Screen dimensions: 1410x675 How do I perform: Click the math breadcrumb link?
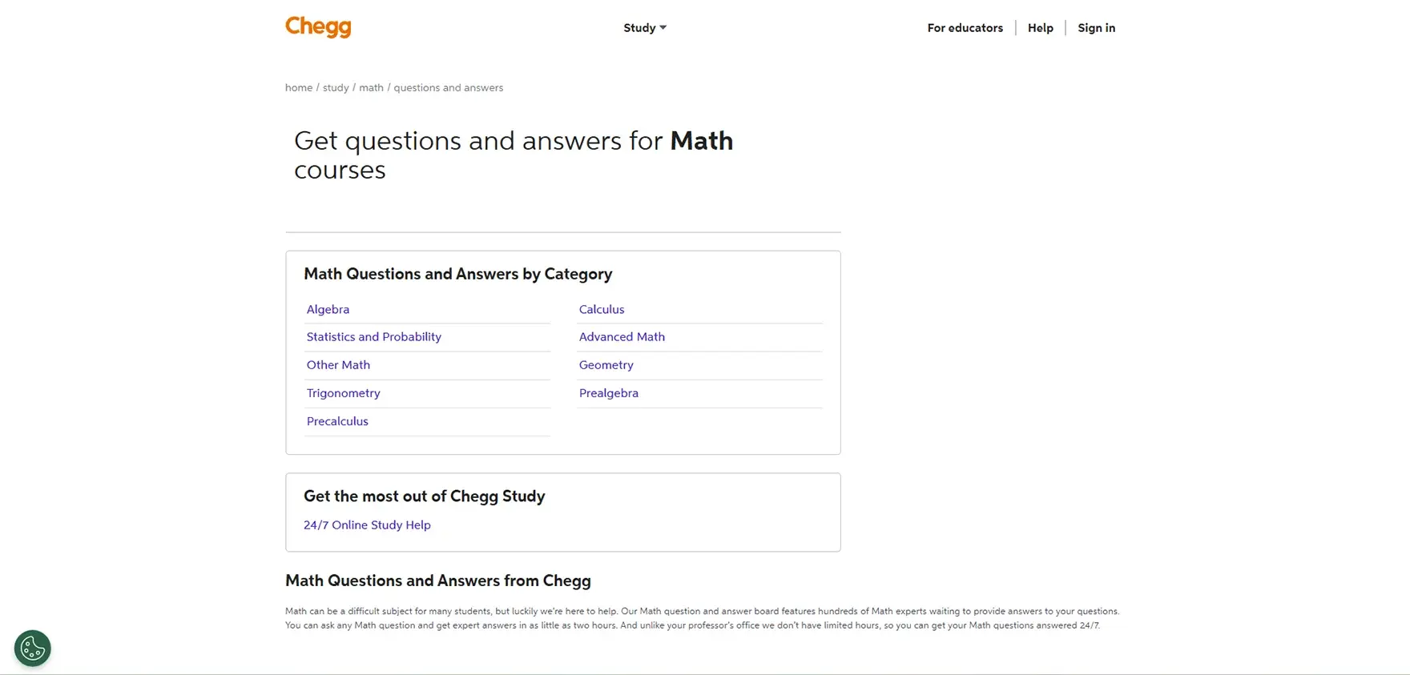371,87
